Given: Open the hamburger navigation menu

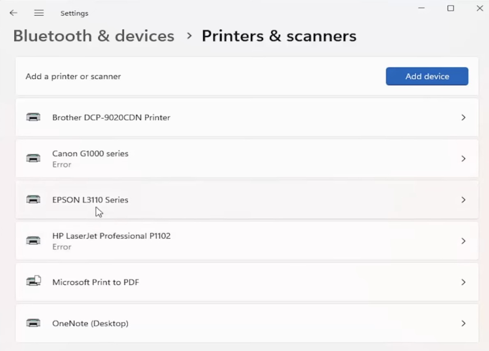Looking at the screenshot, I should tap(39, 13).
